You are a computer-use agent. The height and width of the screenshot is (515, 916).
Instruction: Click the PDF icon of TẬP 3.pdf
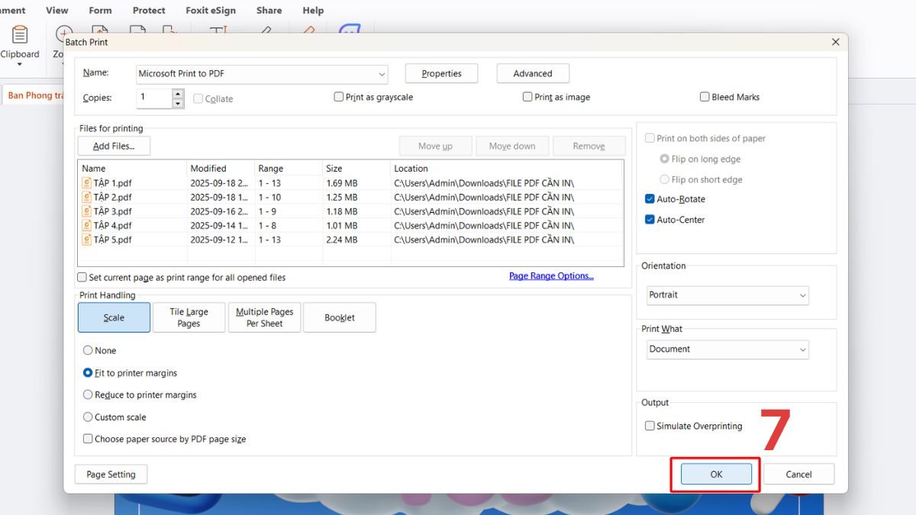86,211
